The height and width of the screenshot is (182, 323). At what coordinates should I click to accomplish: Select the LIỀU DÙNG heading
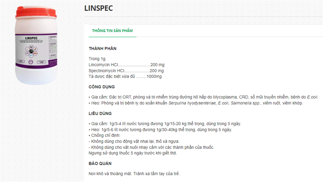[100, 114]
